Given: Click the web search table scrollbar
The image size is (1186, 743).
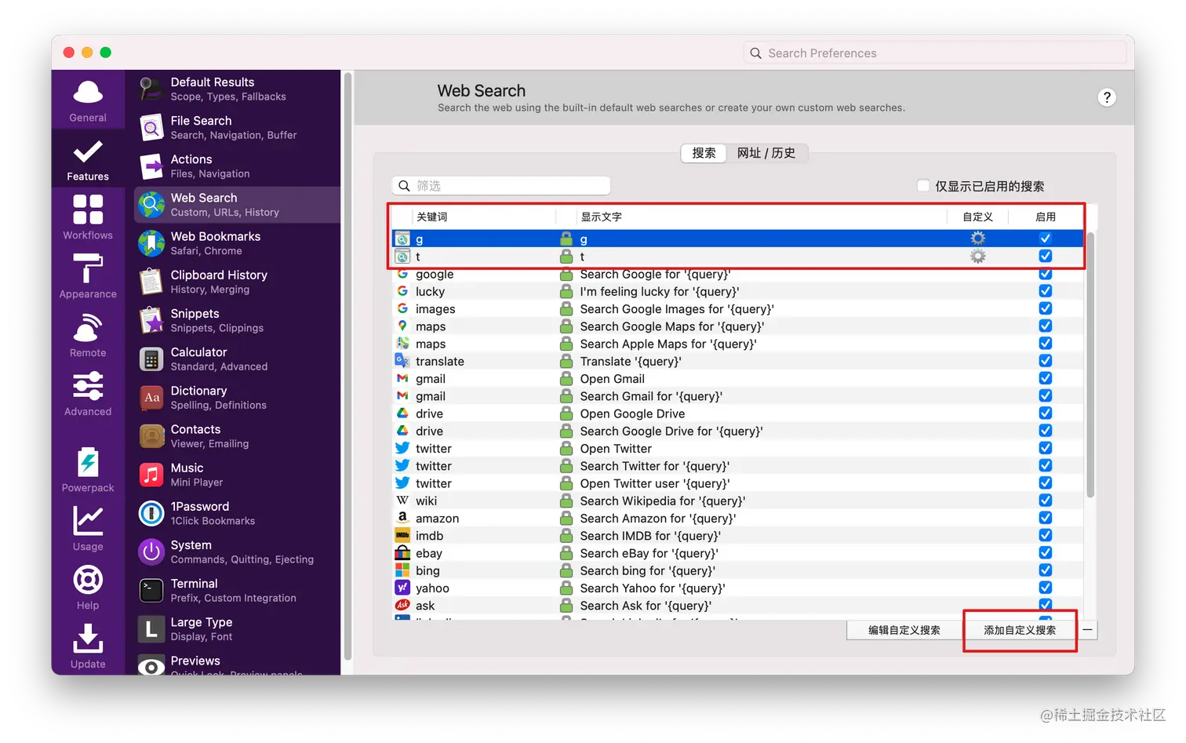Looking at the screenshot, I should (x=1090, y=365).
